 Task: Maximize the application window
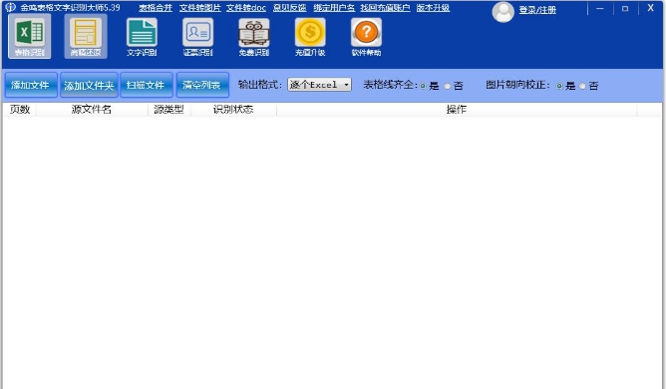pos(625,9)
